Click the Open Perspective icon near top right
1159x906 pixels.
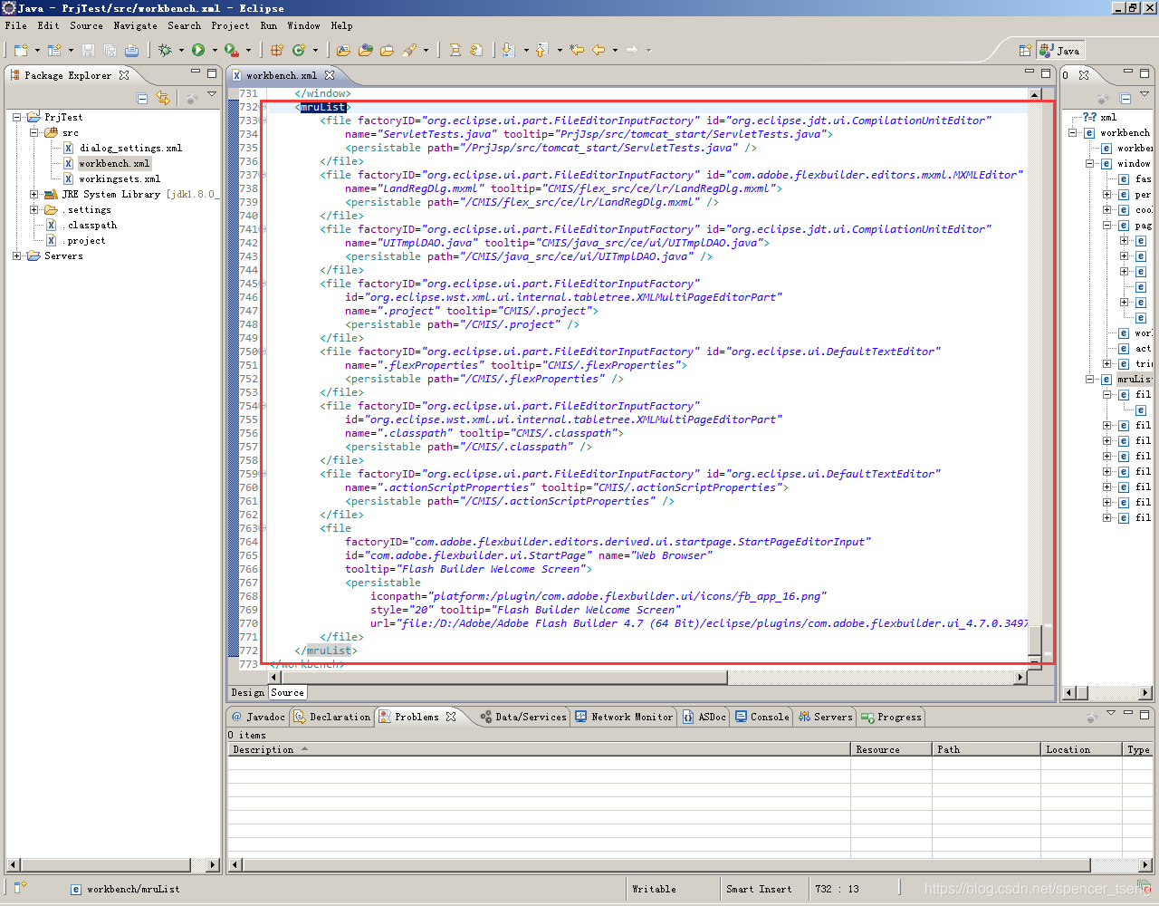pyautogui.click(x=1026, y=50)
